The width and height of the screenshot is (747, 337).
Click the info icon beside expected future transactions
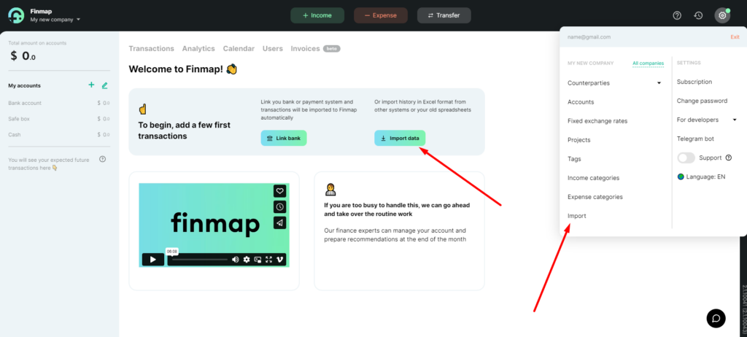(102, 159)
